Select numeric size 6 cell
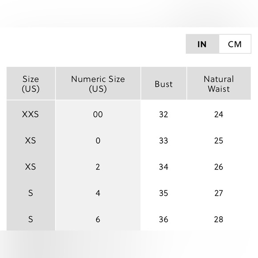Viewport: 258px width, 258px height. coord(98,219)
